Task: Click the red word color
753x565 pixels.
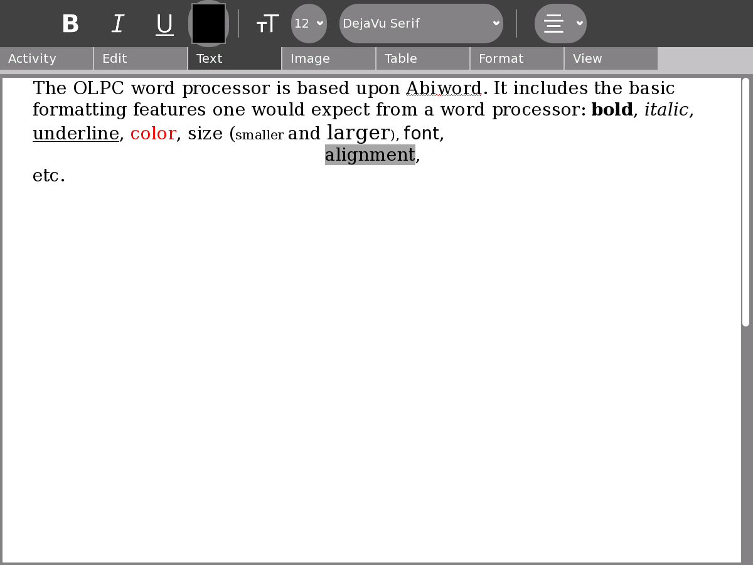Action: [153, 134]
